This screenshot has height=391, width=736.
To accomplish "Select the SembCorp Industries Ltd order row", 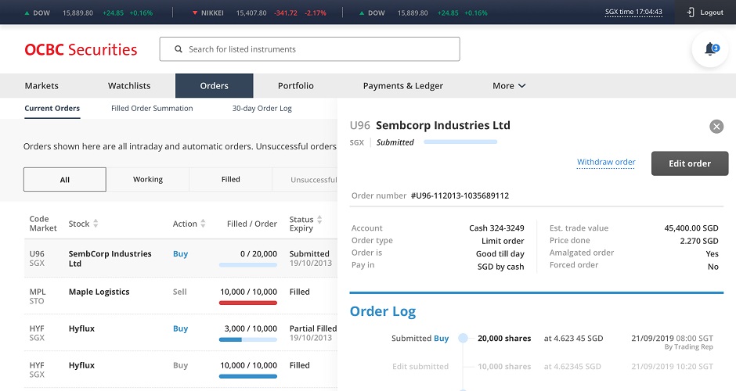I will tap(181, 258).
